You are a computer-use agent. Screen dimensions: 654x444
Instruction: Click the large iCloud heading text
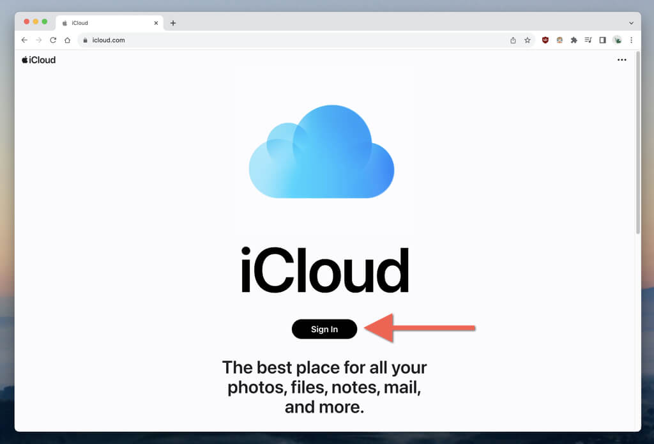pos(325,270)
